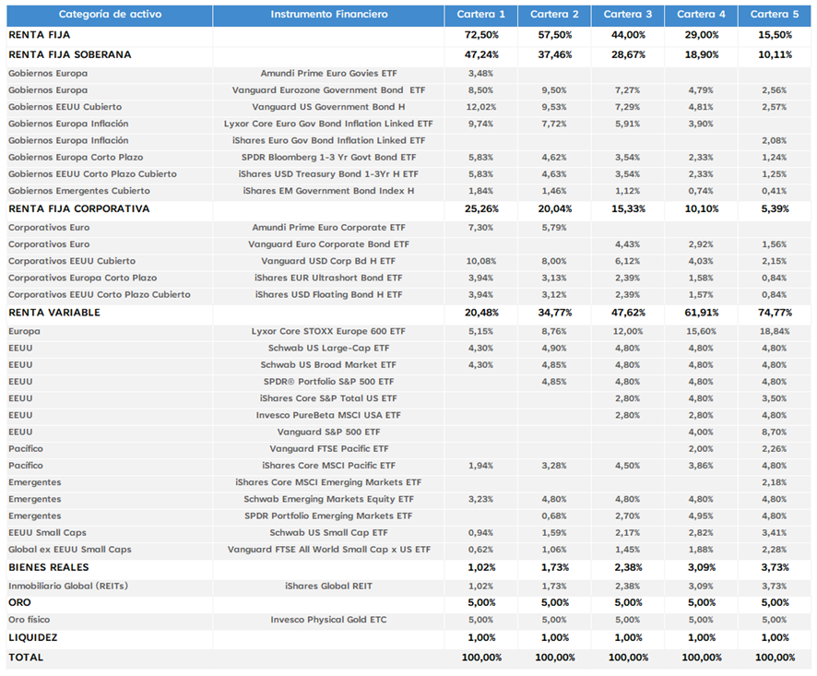Select the RENTA VARIABLE row label
This screenshot has height=676, width=817.
click(x=54, y=313)
